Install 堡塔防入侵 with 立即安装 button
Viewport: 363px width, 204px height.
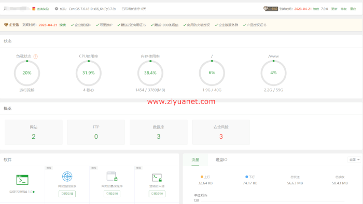click(157, 194)
